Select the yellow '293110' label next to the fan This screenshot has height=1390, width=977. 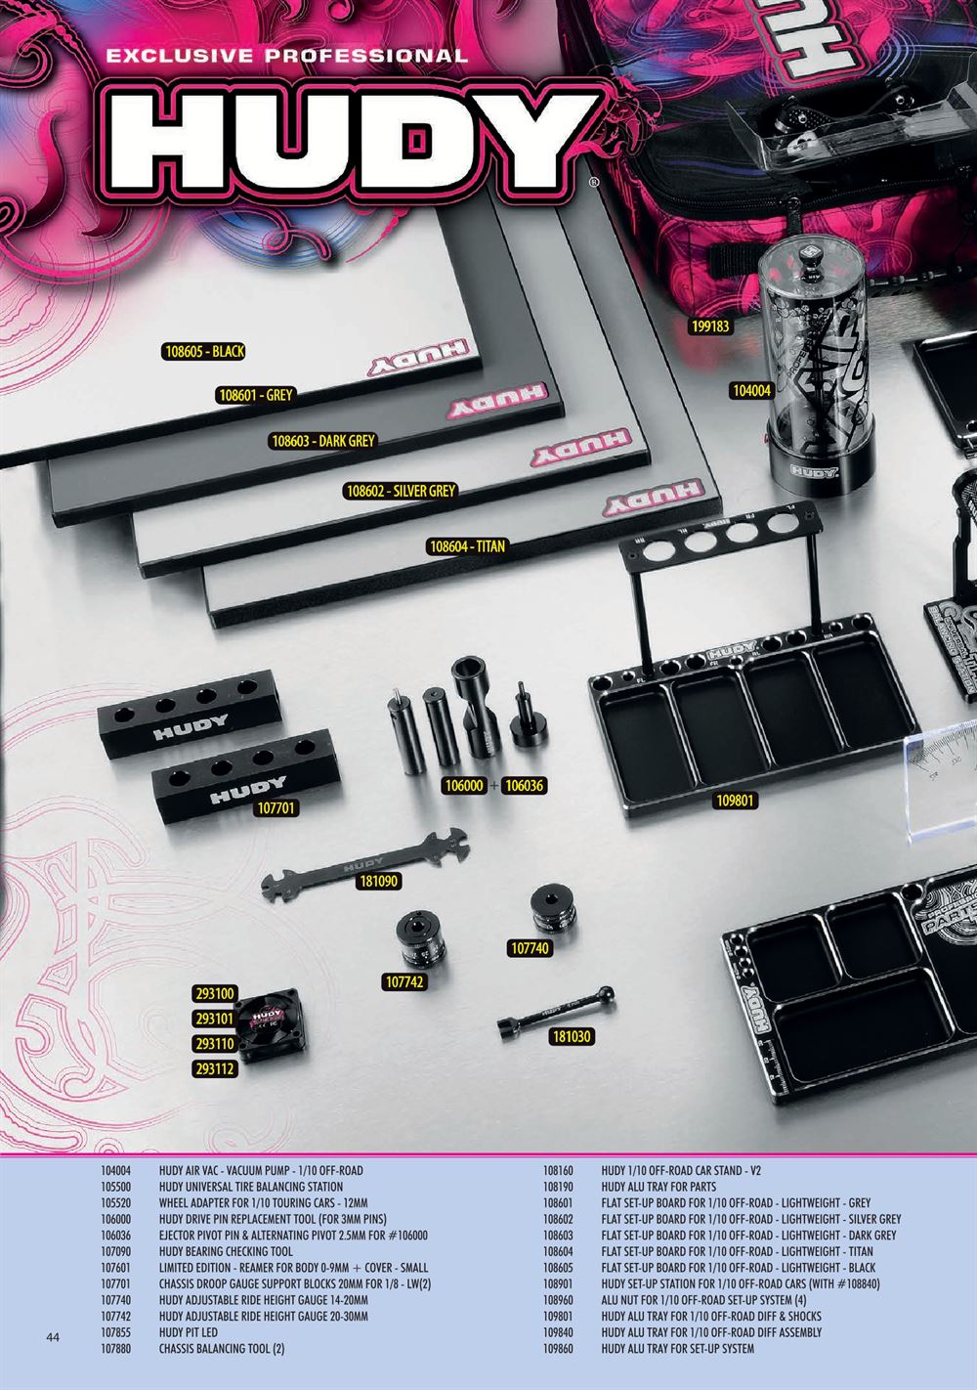tap(215, 1044)
